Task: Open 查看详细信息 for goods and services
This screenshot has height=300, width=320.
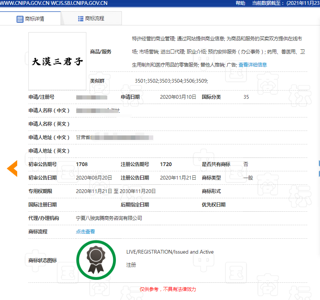Action: pos(253,65)
